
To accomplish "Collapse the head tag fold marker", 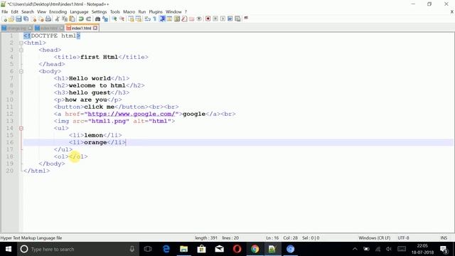I will 21,50.
